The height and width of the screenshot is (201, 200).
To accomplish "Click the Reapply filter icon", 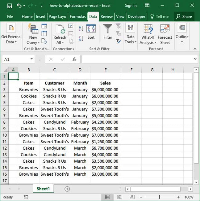I will coord(118,34).
